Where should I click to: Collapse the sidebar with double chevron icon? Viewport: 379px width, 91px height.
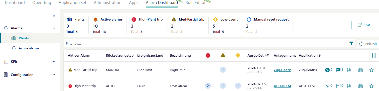tap(54, 16)
